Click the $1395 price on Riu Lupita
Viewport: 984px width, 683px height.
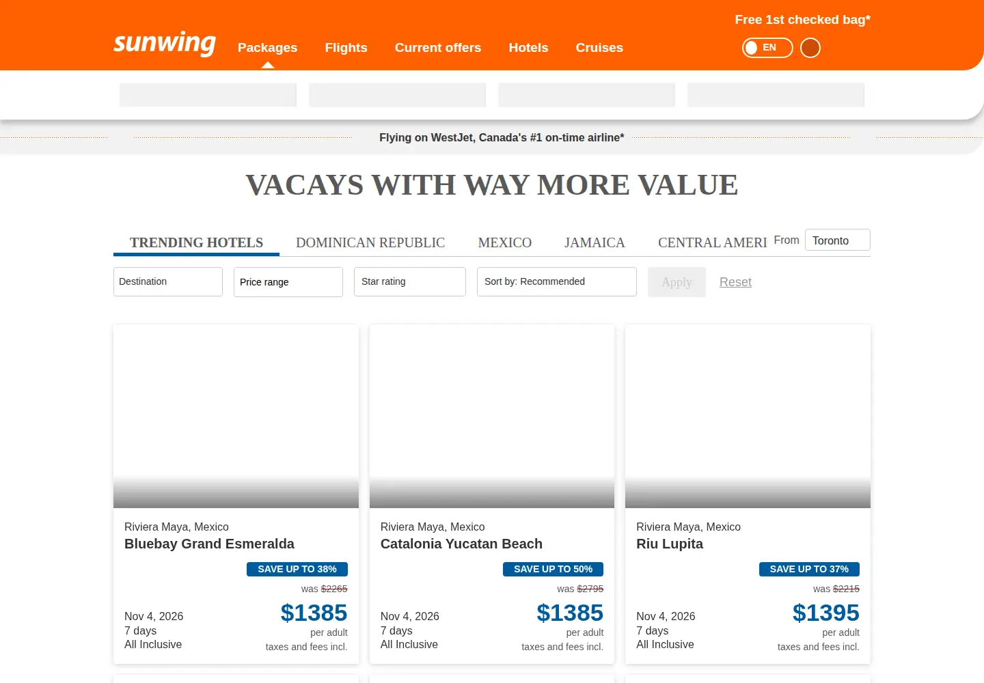coord(826,613)
